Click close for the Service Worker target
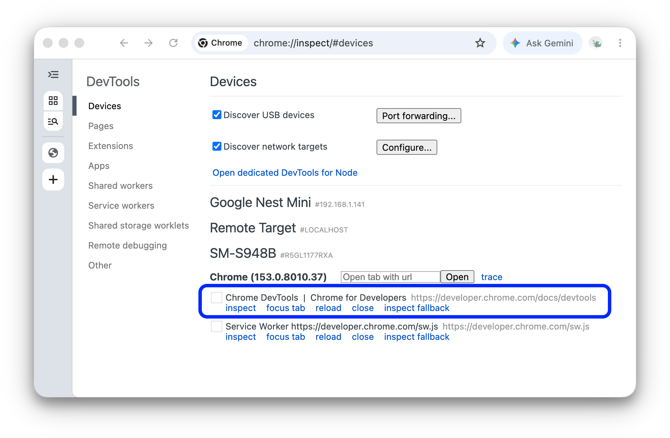 363,337
